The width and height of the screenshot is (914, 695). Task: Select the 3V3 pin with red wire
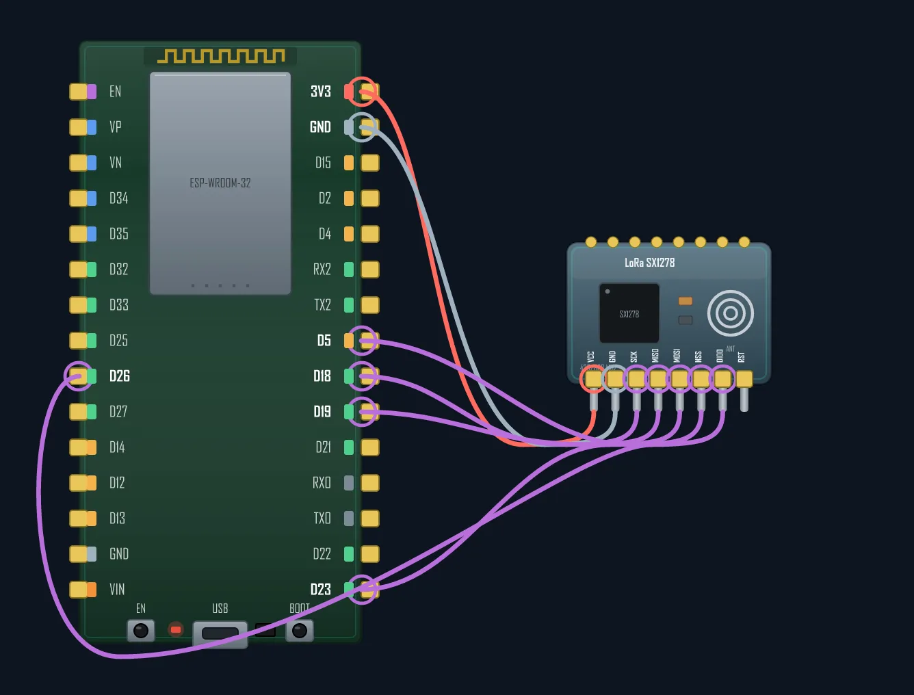pyautogui.click(x=370, y=92)
